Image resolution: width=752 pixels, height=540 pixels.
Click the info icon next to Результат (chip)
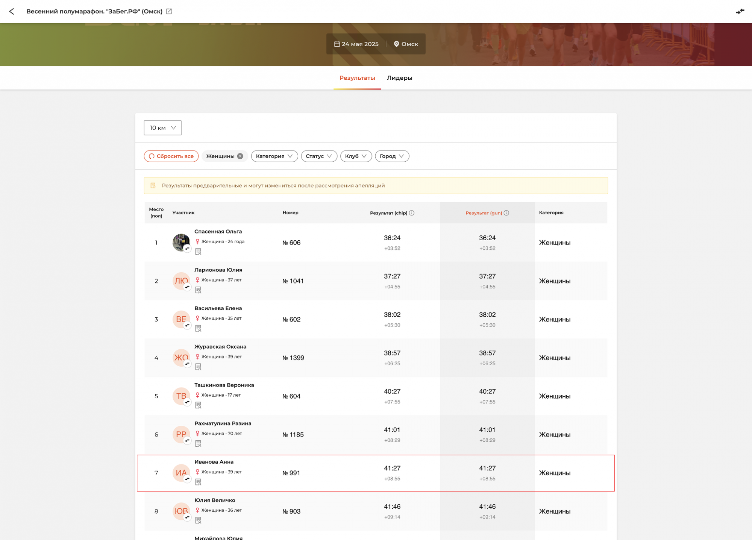point(412,213)
